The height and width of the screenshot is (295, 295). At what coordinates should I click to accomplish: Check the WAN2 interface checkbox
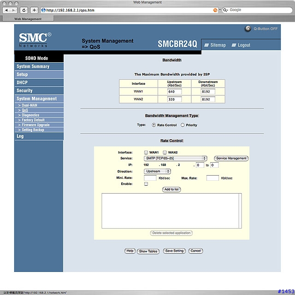[x=165, y=152]
